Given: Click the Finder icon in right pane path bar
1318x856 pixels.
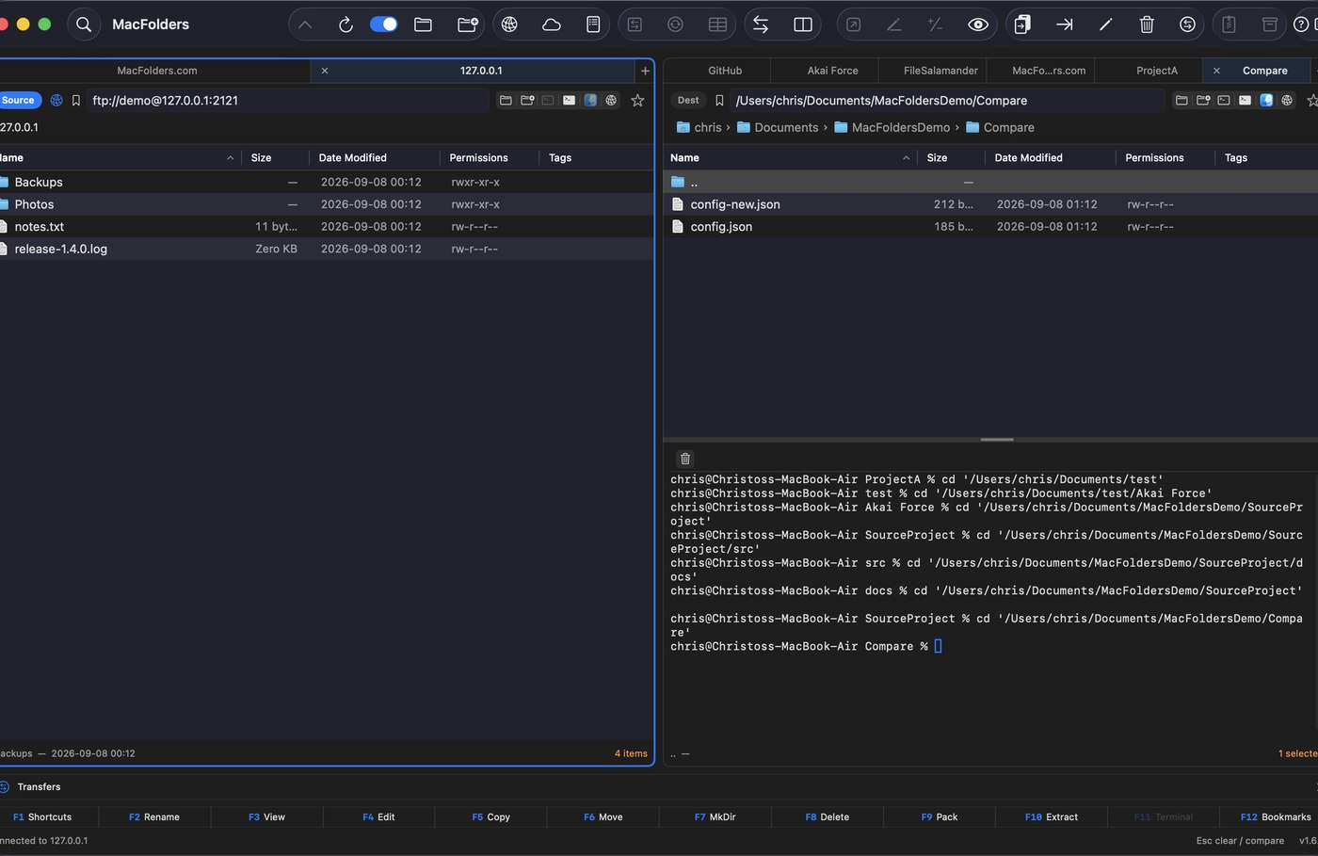Looking at the screenshot, I should [1266, 100].
